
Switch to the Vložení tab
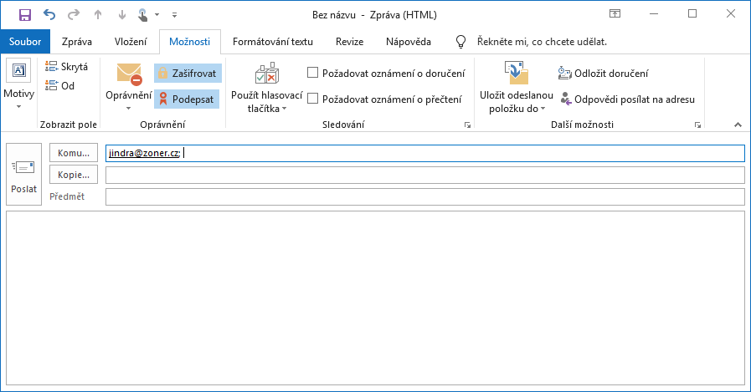tap(130, 41)
